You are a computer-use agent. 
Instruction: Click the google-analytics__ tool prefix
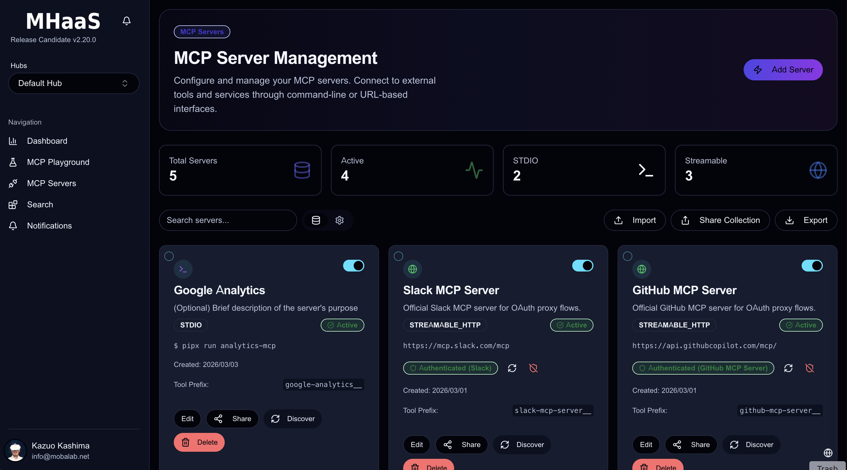tap(324, 385)
